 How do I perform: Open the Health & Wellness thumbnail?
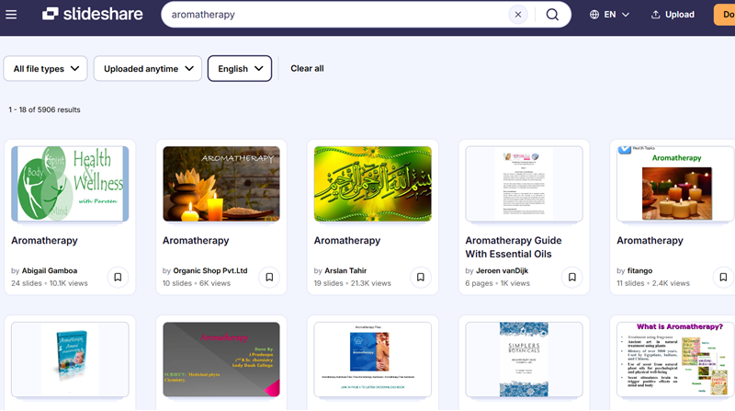click(x=70, y=183)
